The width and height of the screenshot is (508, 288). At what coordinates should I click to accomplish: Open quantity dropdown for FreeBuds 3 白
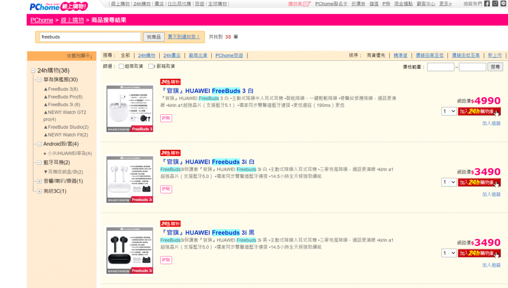point(448,111)
